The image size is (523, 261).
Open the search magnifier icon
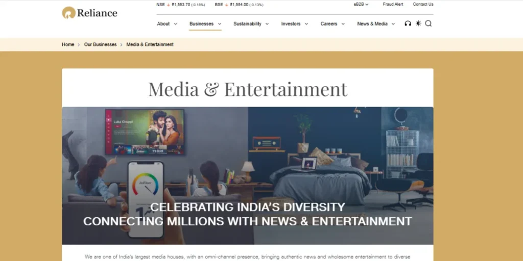(429, 23)
